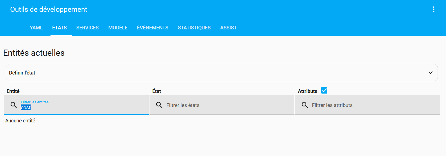Click the Entité column header
Image resolution: width=446 pixels, height=156 pixels.
coord(13,91)
